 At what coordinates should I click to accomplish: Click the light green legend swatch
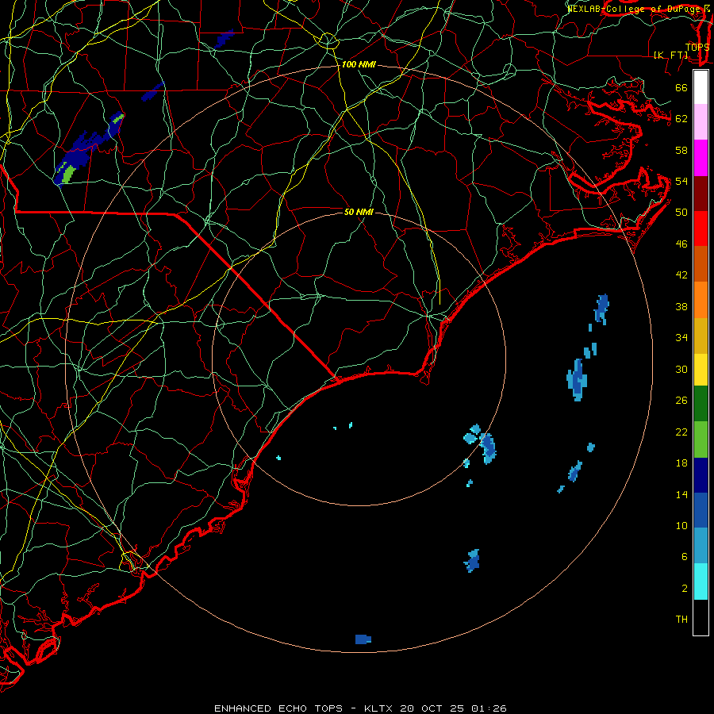[701, 440]
